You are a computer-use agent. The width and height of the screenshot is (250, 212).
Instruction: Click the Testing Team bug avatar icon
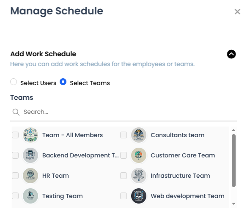30,196
